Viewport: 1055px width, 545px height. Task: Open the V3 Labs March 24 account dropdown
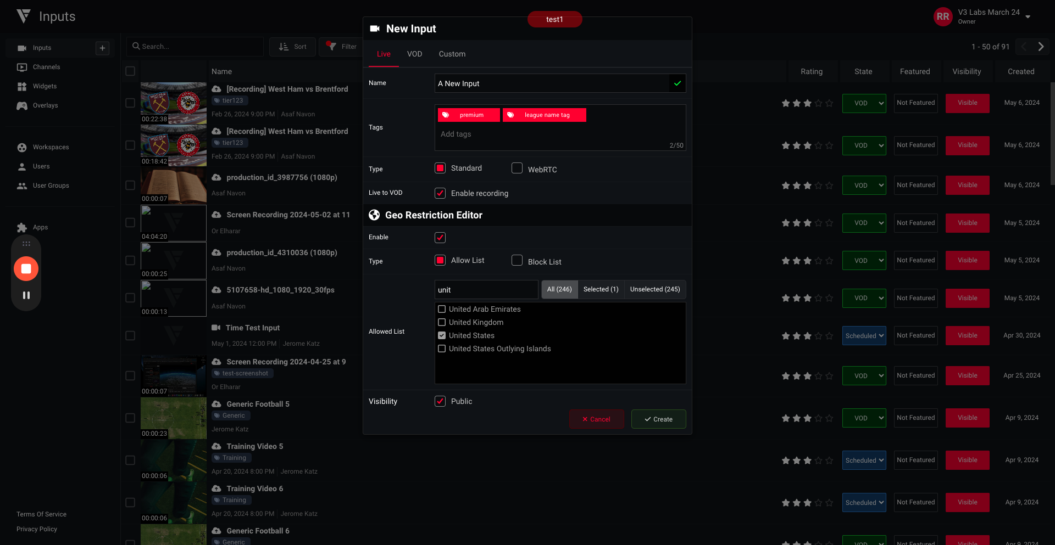point(1028,16)
